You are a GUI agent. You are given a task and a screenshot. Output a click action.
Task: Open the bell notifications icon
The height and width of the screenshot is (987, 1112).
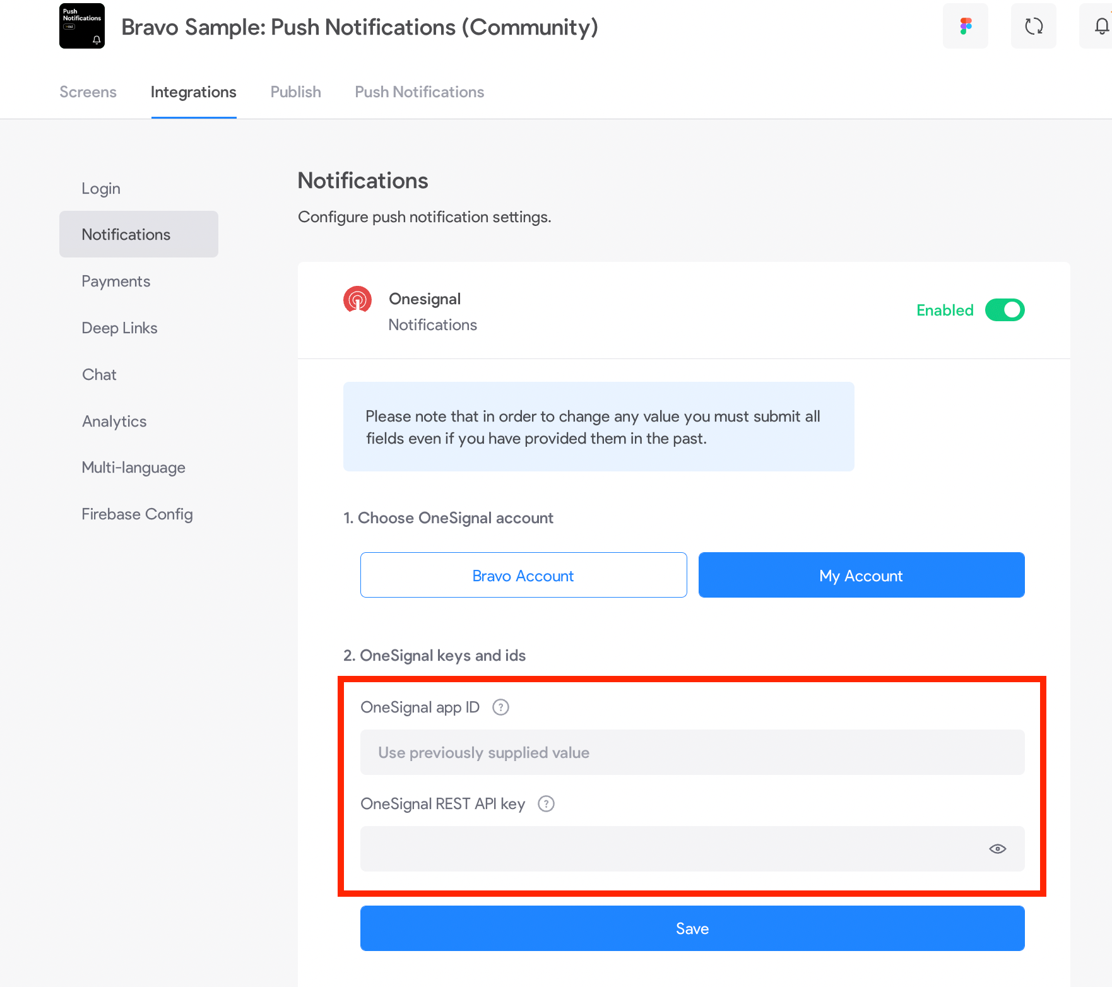coord(1101,26)
